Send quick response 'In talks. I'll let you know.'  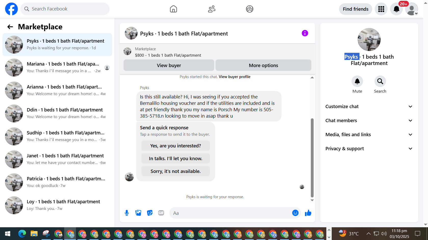[176, 159]
